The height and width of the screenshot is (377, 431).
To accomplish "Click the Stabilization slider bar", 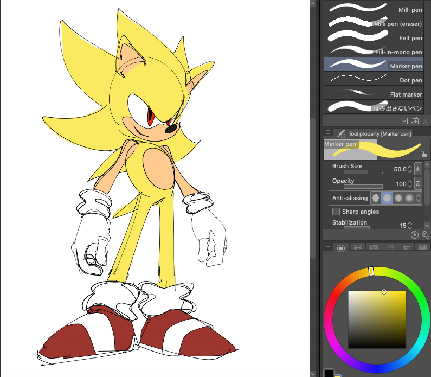I will tap(357, 227).
